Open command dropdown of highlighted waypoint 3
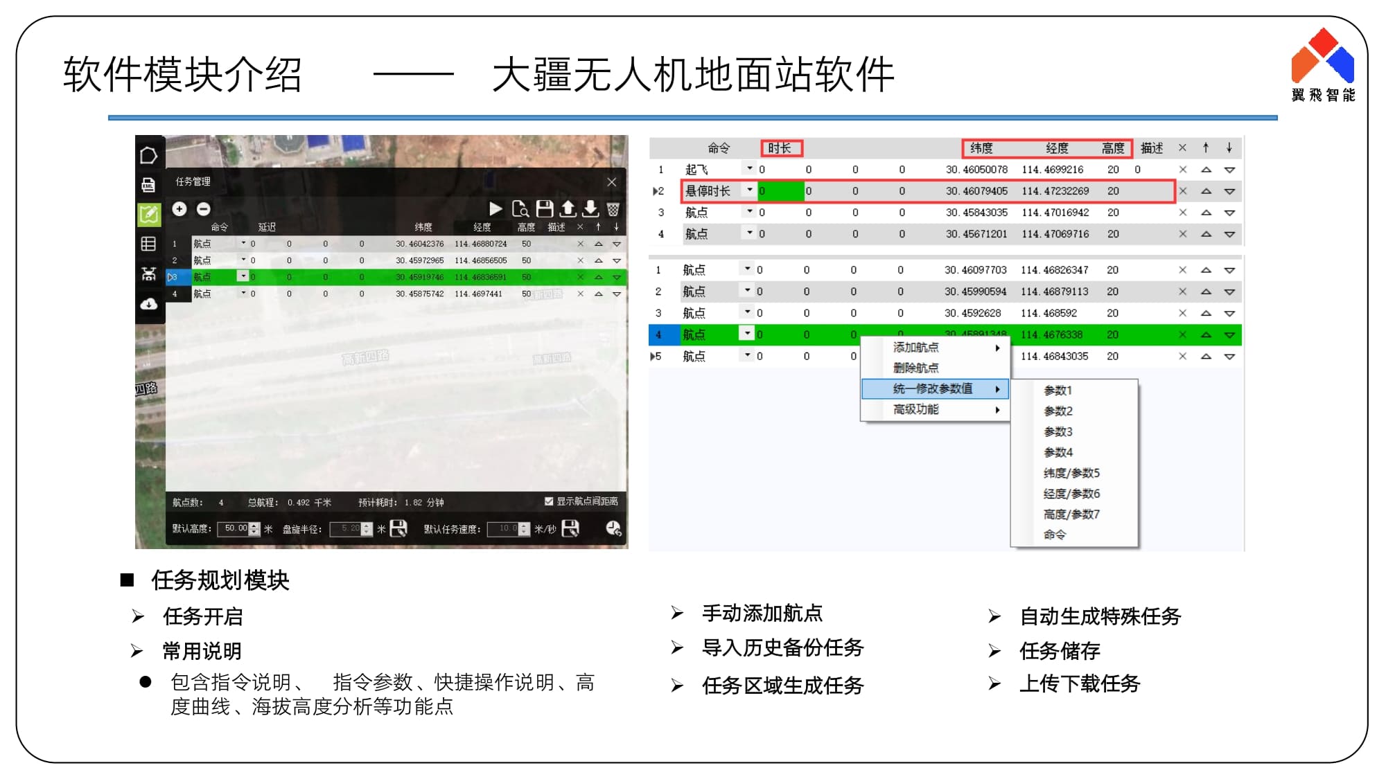This screenshot has height=779, width=1386. point(243,276)
